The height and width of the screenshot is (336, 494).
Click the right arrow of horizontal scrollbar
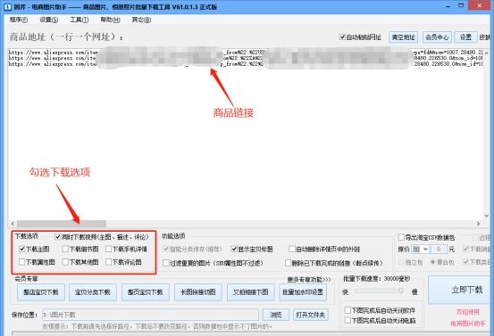point(479,224)
